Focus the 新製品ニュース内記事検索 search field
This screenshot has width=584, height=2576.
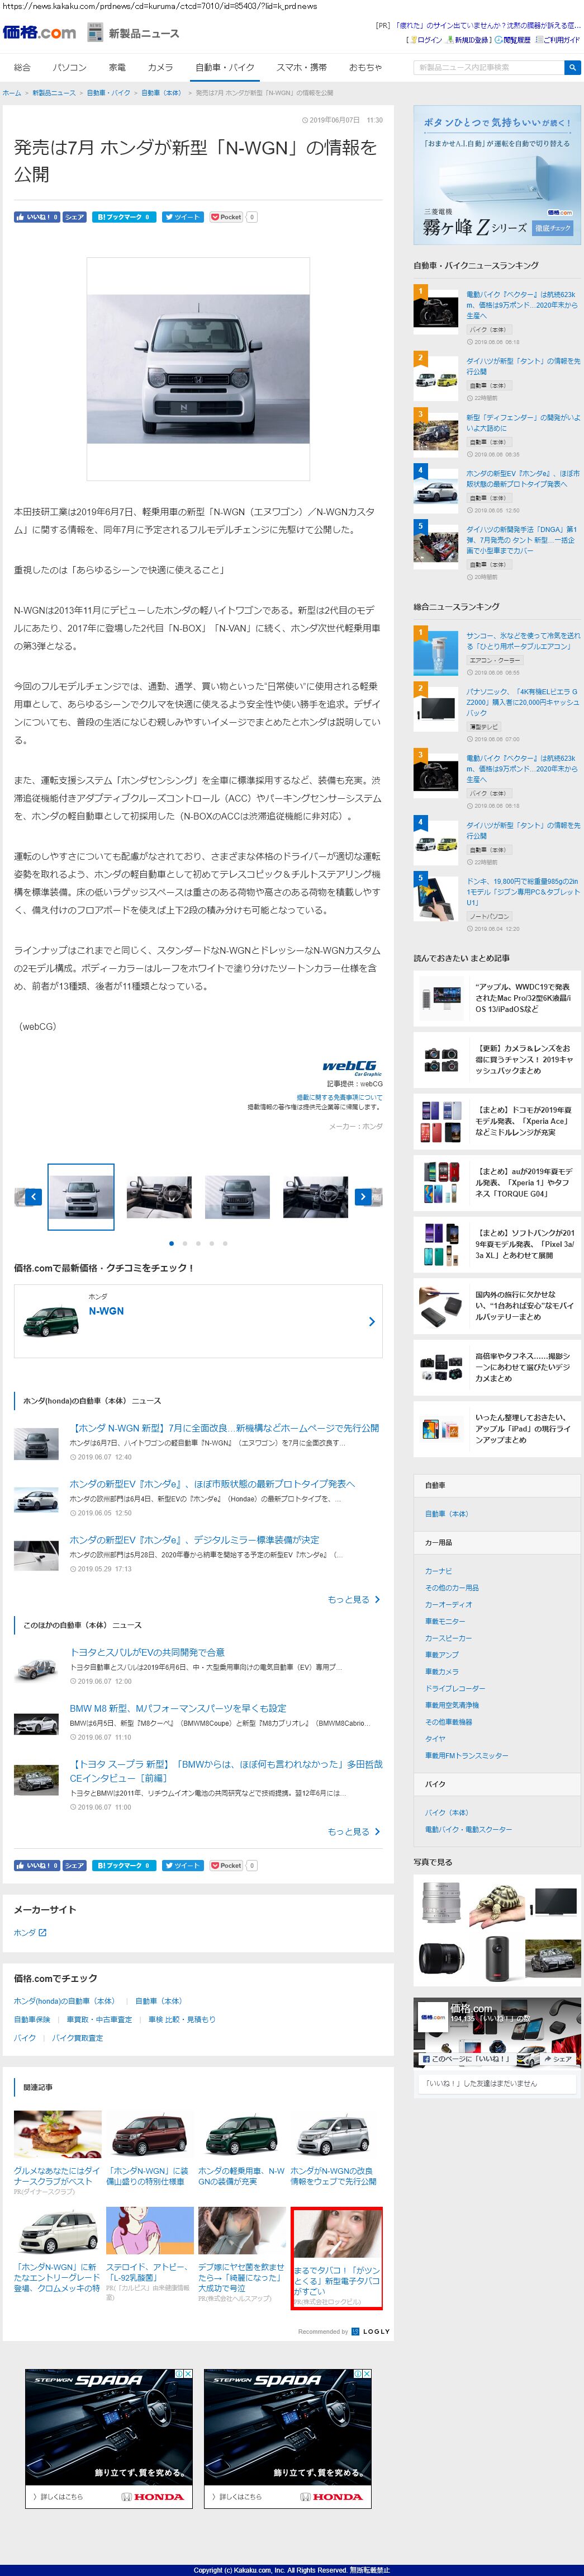487,67
